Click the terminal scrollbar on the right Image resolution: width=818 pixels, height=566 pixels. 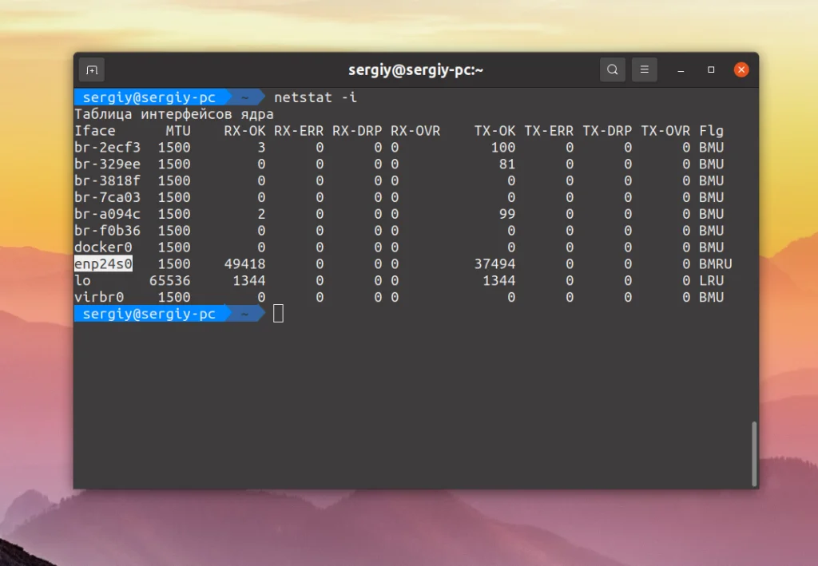pyautogui.click(x=754, y=451)
